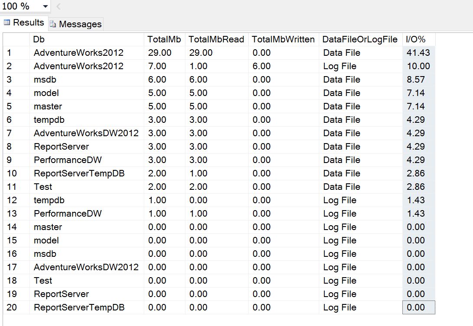Click AdventureWorksDW2012 cell in row 17

[x=87, y=267]
